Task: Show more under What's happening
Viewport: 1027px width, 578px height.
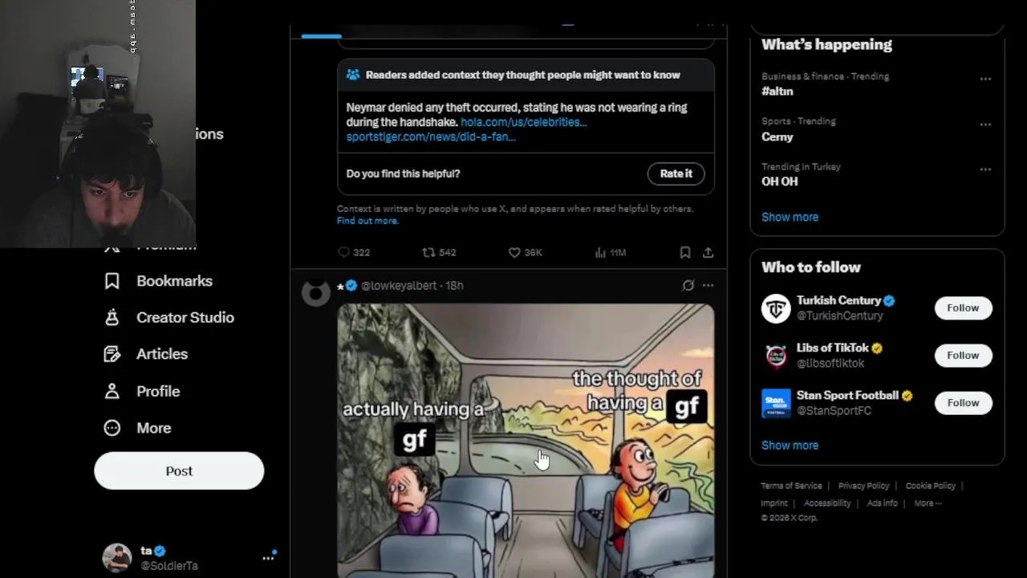Action: coord(790,217)
